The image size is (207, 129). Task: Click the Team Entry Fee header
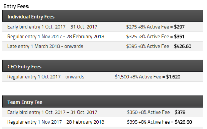coord(103,102)
